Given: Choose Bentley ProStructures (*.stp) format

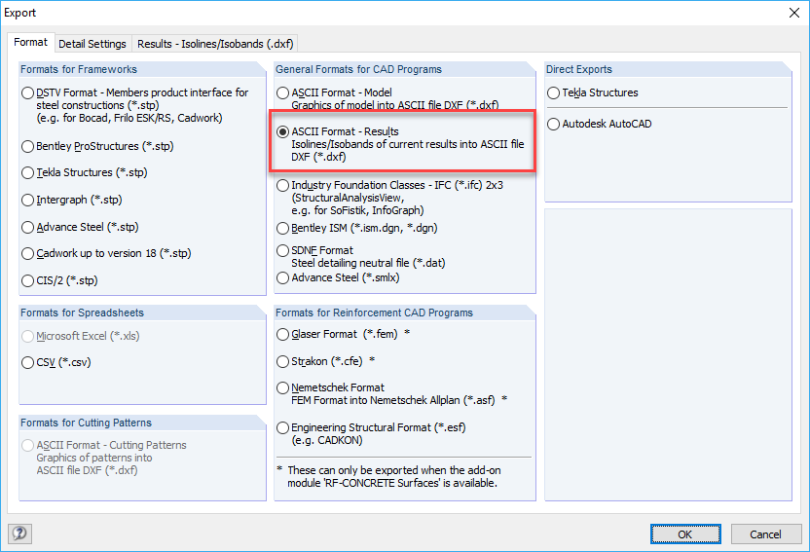Looking at the screenshot, I should [x=28, y=147].
